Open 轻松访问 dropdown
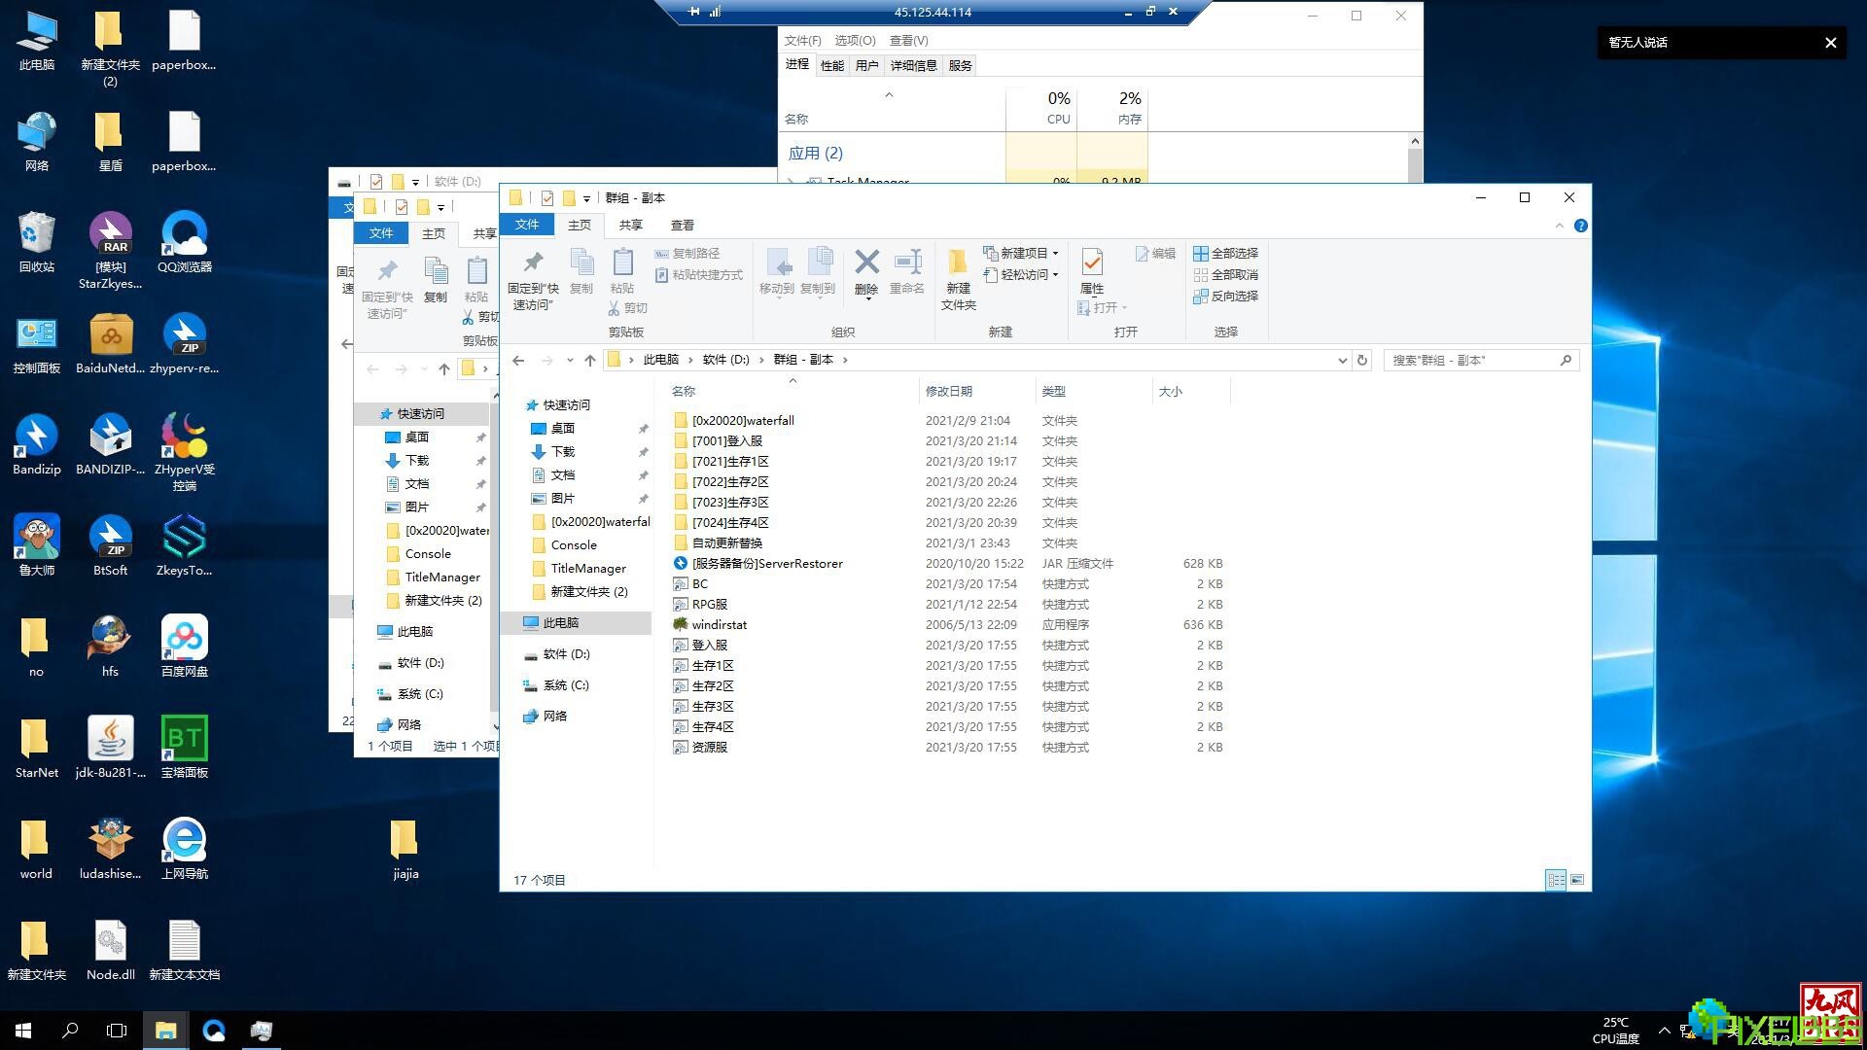This screenshot has width=1867, height=1050. pos(1020,275)
